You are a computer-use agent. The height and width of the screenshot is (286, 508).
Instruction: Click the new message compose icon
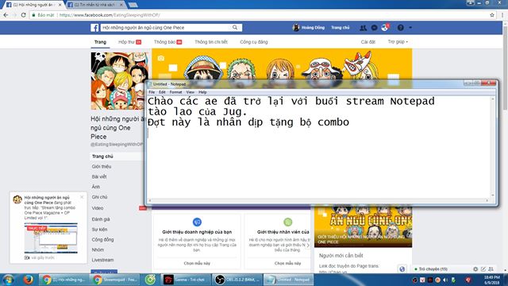(483, 269)
